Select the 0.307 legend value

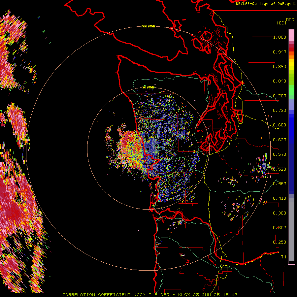tap(280, 228)
